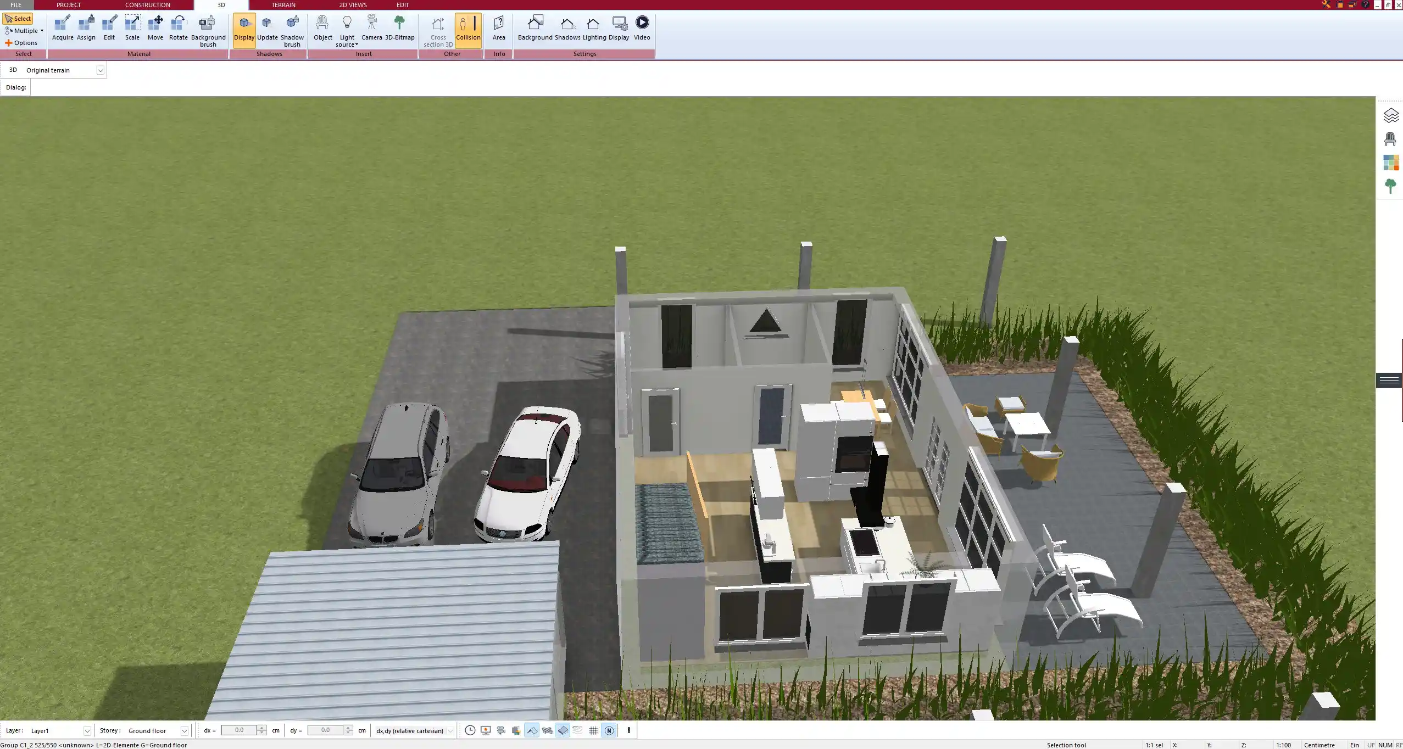Click the Centimetre unit in status bar

click(x=1319, y=745)
